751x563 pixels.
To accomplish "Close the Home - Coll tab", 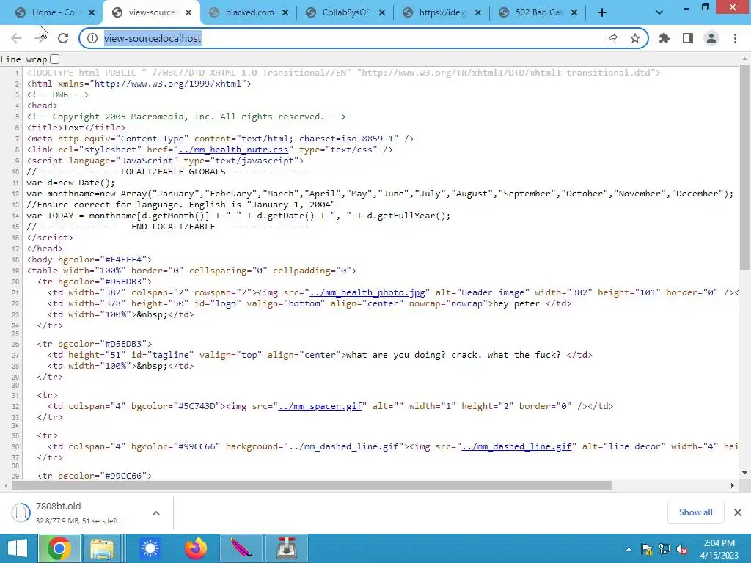I will pos(92,12).
